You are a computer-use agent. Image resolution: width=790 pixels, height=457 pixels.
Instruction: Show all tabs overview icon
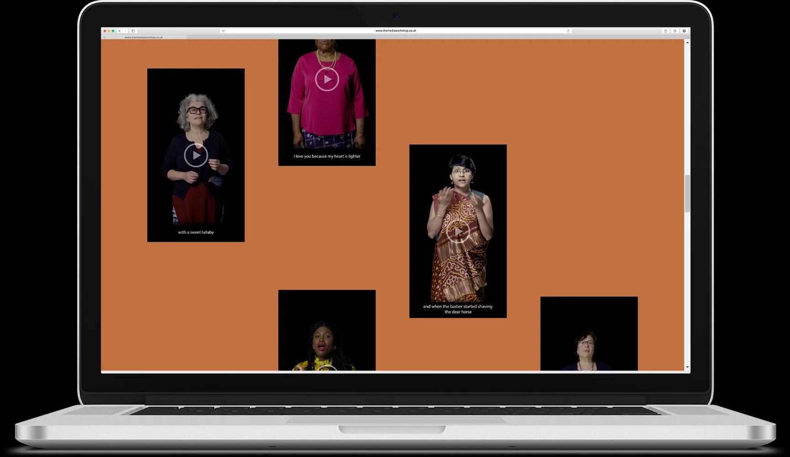[675, 31]
